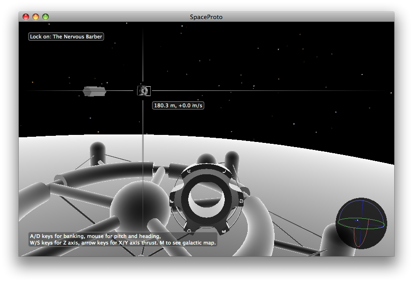Click the orientation sphere gizmo

coord(361,223)
